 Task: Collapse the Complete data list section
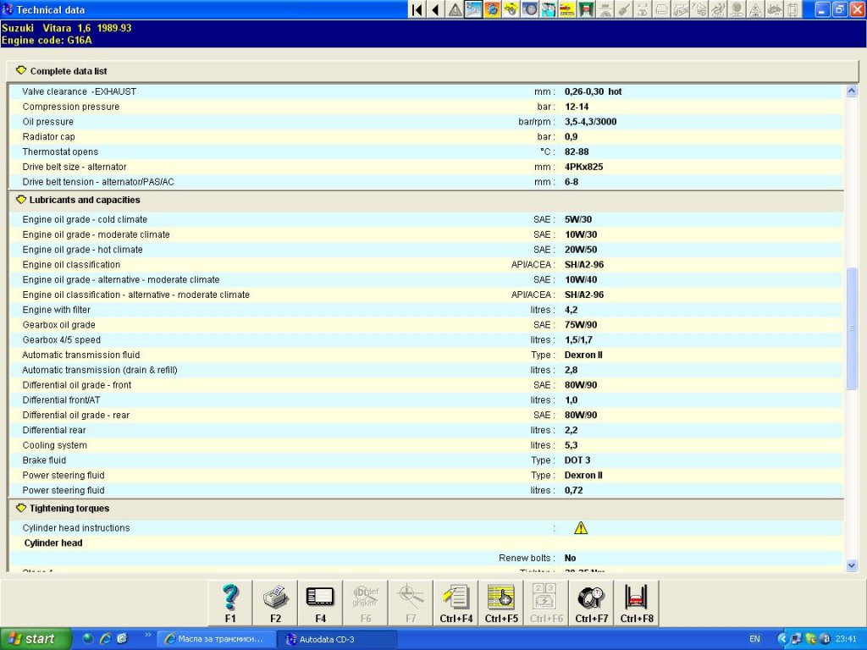21,71
